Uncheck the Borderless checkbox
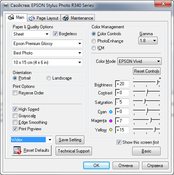This screenshot has width=174, height=175. [55, 34]
